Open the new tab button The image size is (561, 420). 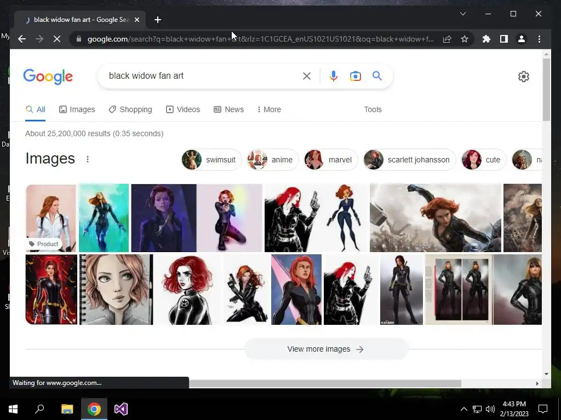coord(158,20)
